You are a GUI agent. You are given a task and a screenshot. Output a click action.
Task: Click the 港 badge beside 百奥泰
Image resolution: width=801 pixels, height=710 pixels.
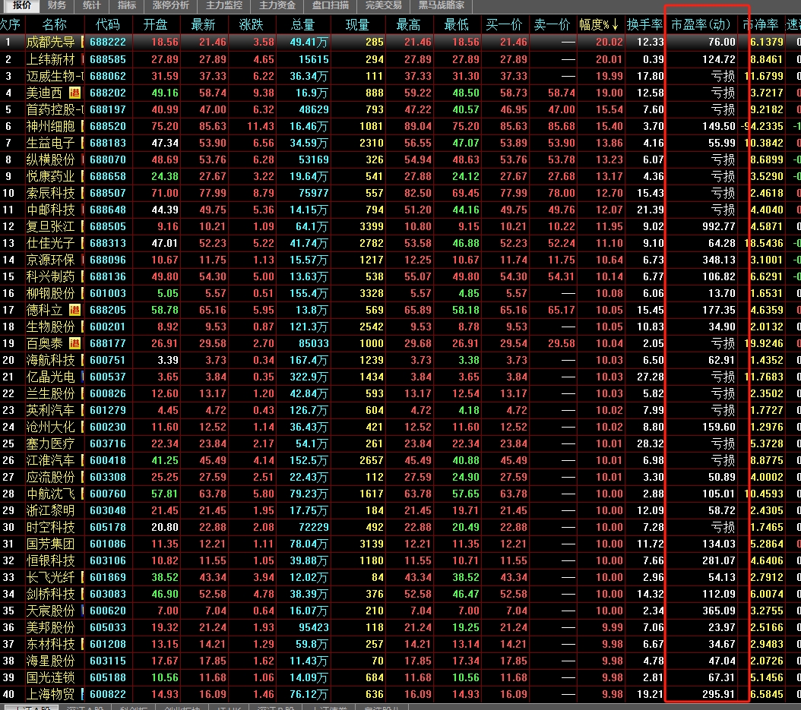(x=74, y=343)
